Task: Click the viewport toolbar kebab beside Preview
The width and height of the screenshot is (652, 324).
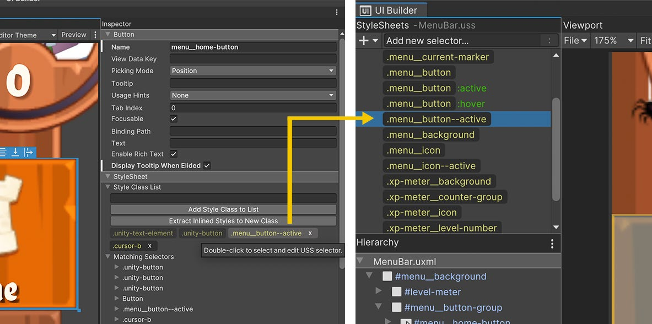Action: click(x=95, y=35)
